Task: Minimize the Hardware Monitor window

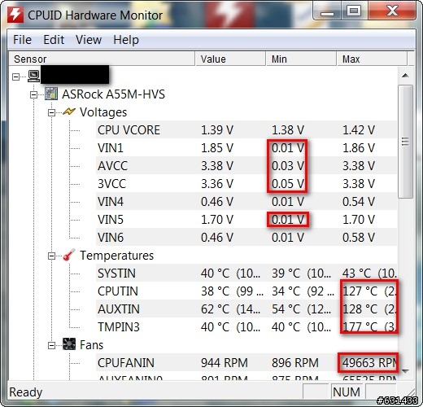Action: 327,11
